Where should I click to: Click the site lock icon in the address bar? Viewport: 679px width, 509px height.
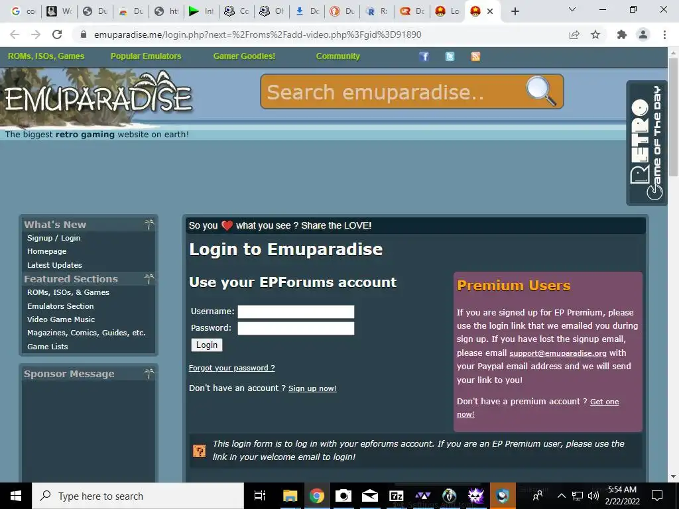point(84,34)
